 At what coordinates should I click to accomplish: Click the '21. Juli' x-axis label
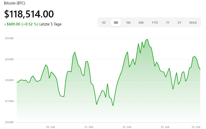click(89, 127)
